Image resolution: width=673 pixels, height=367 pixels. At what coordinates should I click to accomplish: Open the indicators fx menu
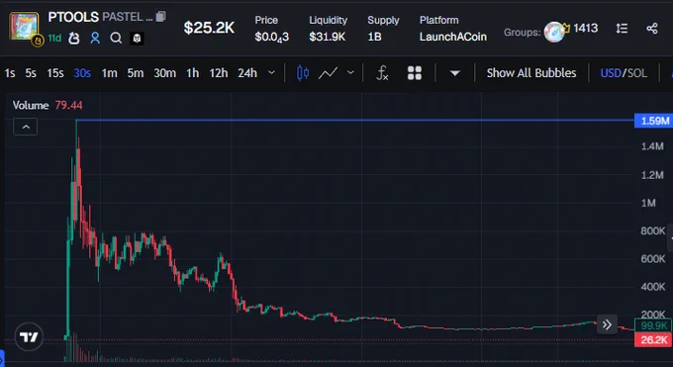[x=382, y=73]
